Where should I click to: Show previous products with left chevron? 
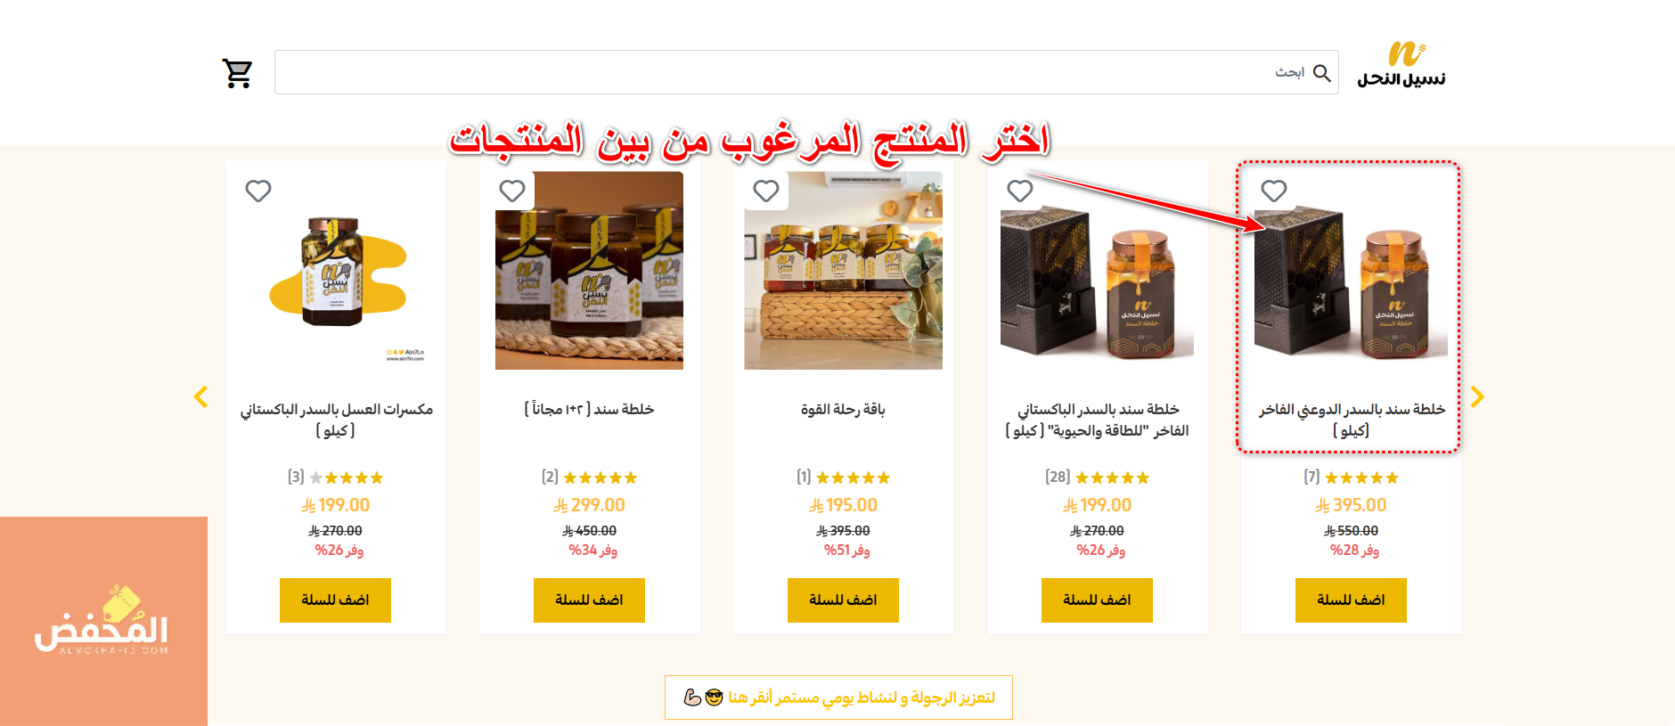201,396
